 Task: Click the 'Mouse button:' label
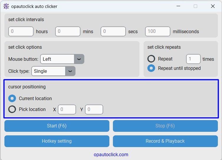click(x=23, y=59)
